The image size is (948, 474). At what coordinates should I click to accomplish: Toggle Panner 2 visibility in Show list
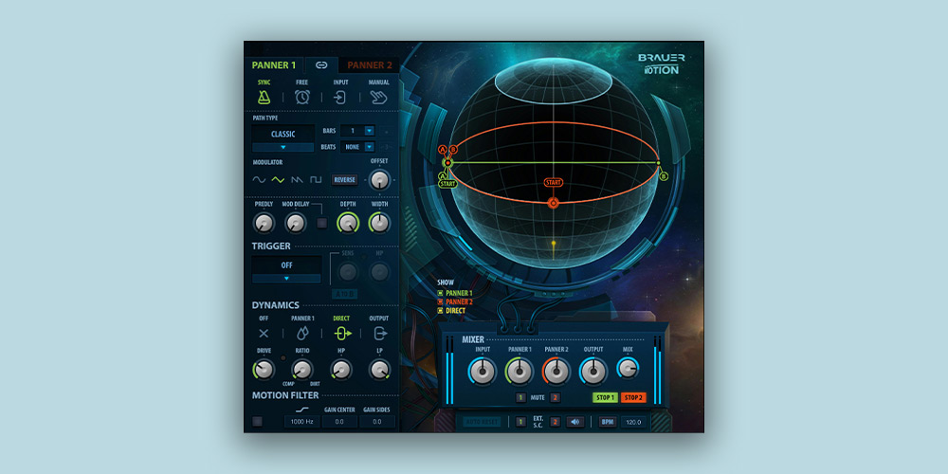tap(440, 301)
